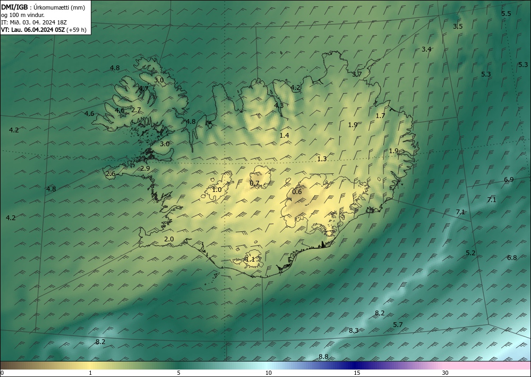This screenshot has width=531, height=377.
Task: Click the 8.8 value on the map
Action: (x=323, y=356)
